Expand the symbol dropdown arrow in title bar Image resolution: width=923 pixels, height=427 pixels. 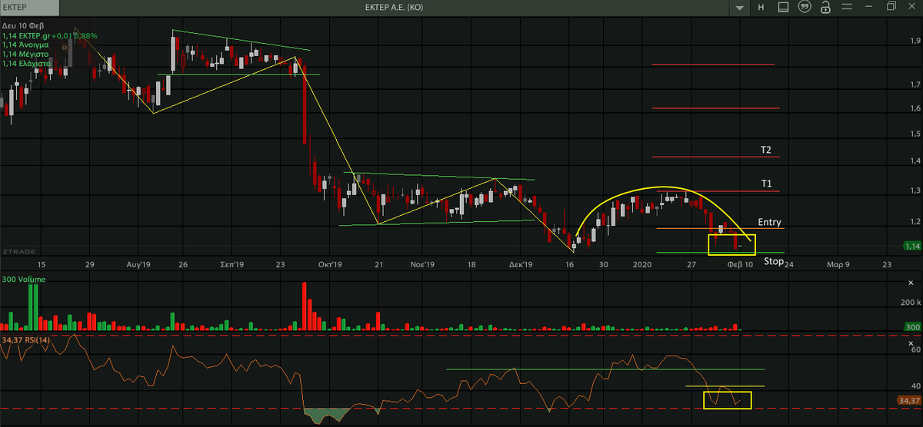click(x=740, y=7)
